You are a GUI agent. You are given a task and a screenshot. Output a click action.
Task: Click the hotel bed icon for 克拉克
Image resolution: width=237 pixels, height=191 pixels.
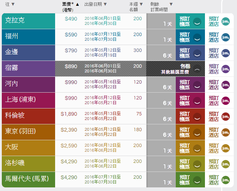click(x=225, y=21)
